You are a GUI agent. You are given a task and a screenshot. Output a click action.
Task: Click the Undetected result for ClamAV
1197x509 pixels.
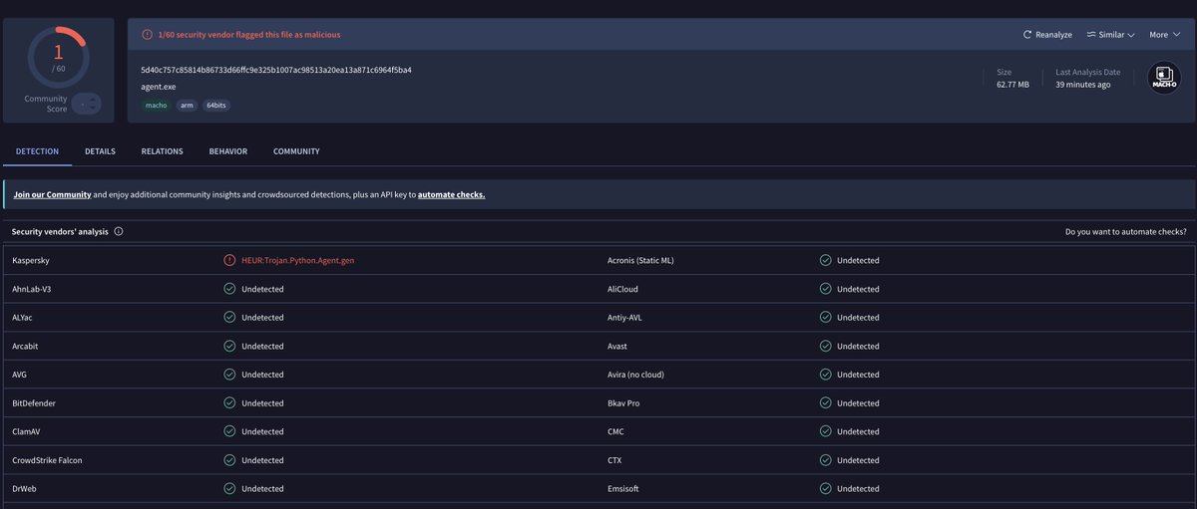point(263,431)
